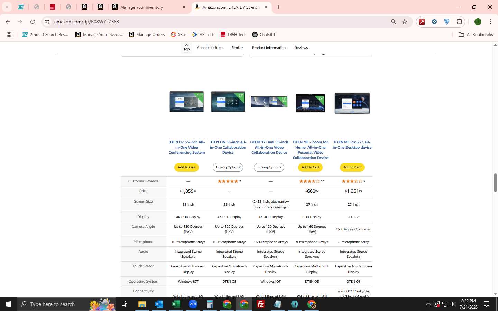Open the green Chrome profile avatar
Image resolution: width=498 pixels, height=311 pixels.
pos(478,22)
